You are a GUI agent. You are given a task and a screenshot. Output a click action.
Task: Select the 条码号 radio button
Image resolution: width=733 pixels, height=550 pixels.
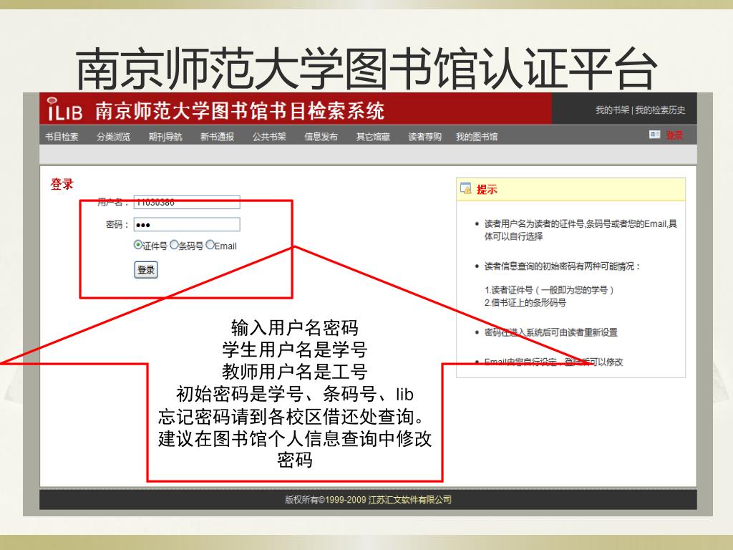click(174, 245)
